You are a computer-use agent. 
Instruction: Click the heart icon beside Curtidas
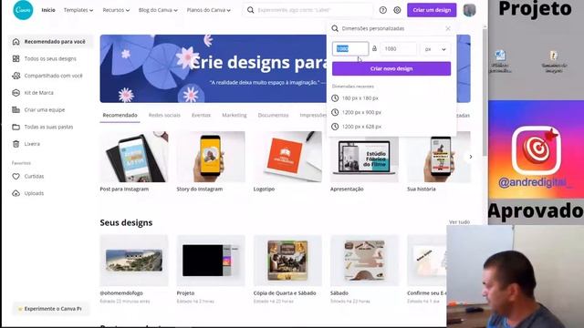click(x=16, y=176)
